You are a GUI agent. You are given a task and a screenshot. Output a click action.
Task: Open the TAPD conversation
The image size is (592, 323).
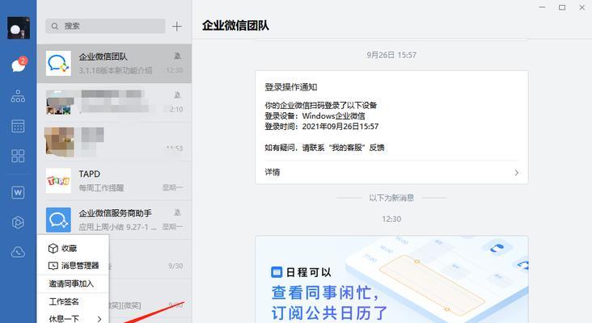point(114,181)
